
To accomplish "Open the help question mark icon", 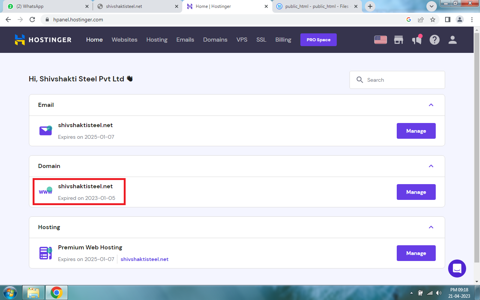I will coord(435,40).
